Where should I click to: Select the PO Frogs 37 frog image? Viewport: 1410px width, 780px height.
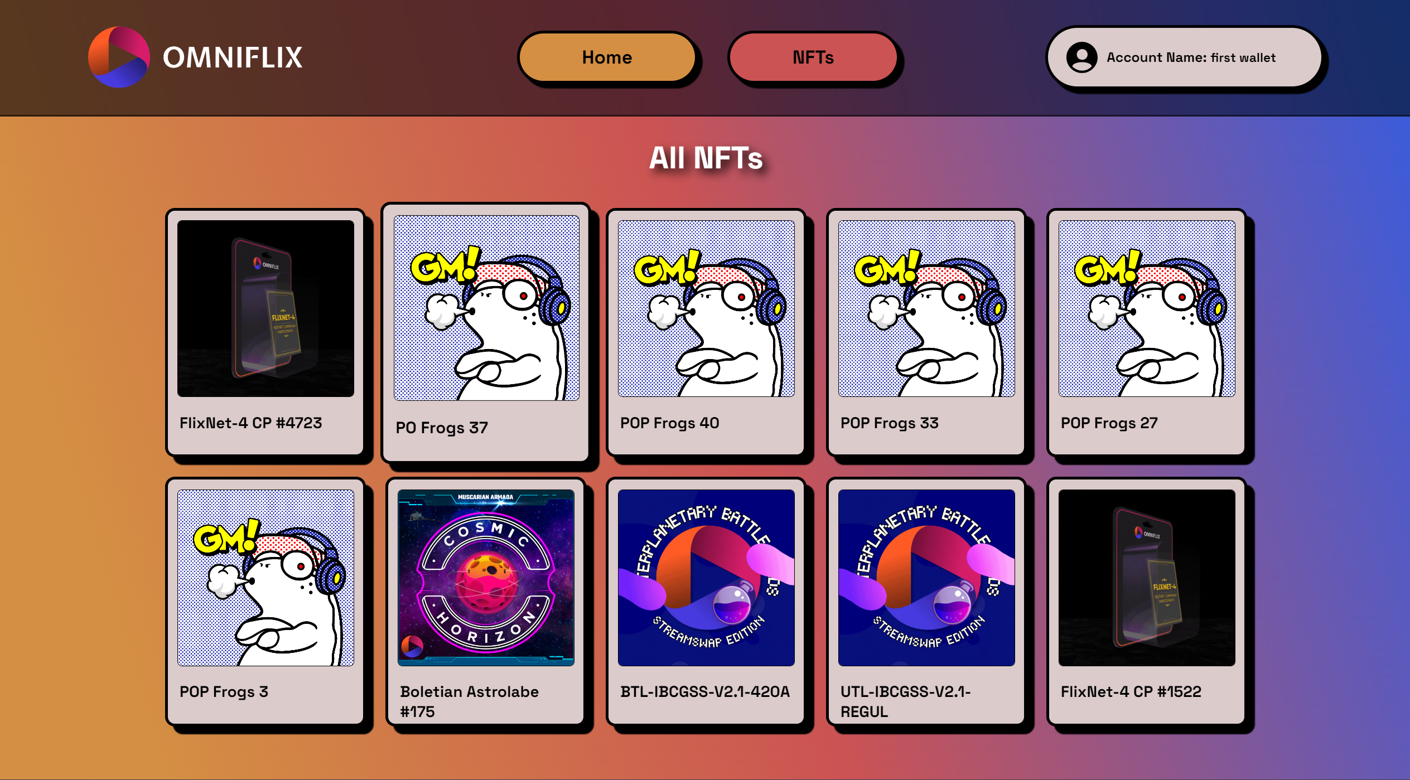pos(486,308)
